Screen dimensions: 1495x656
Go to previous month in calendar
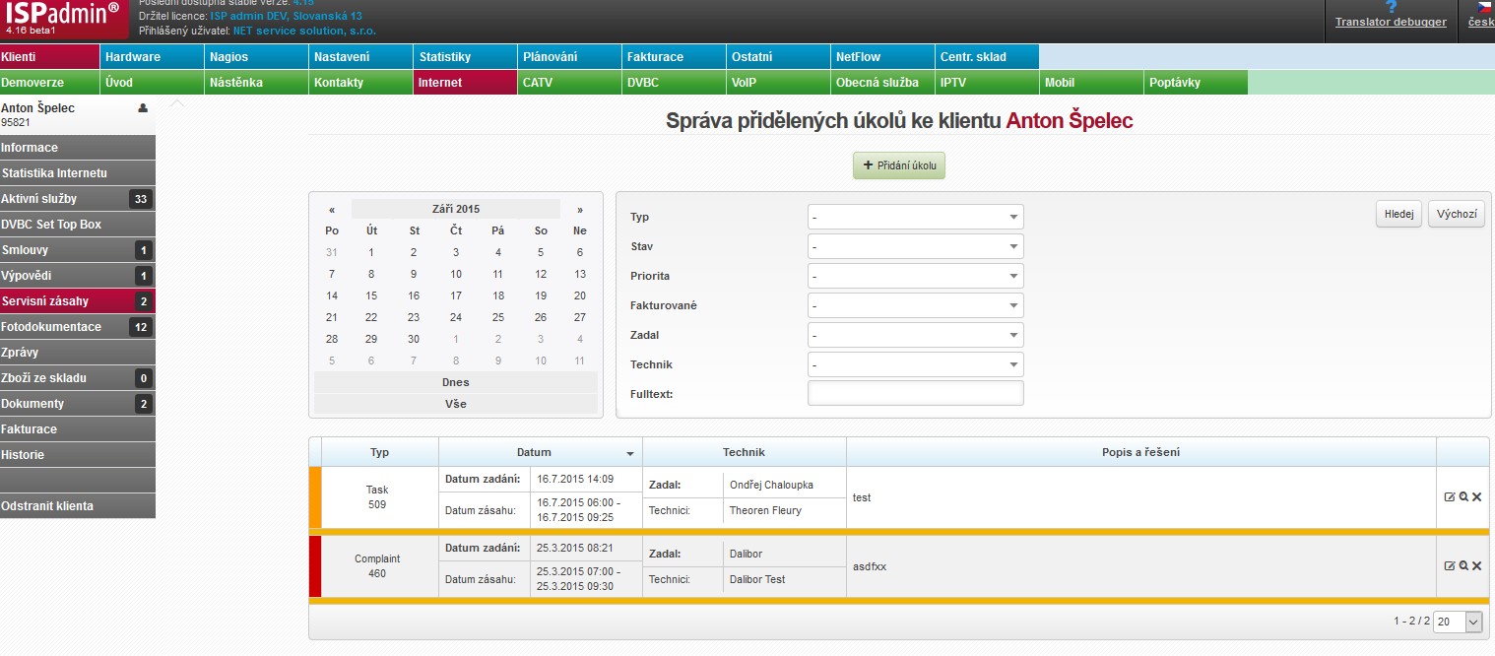pos(332,210)
